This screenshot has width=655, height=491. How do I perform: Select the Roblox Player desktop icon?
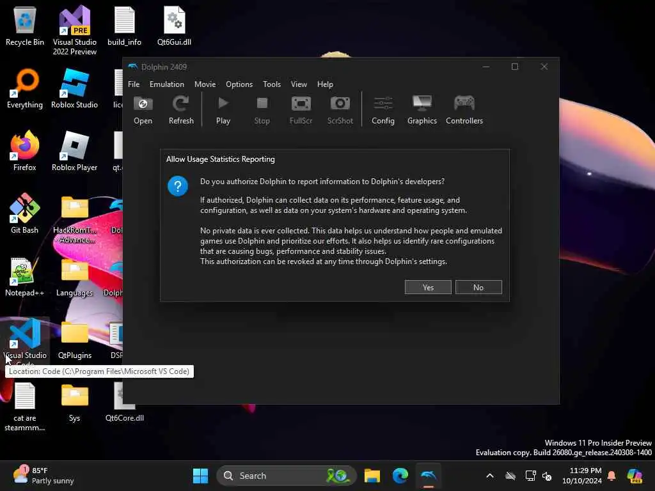tap(74, 151)
